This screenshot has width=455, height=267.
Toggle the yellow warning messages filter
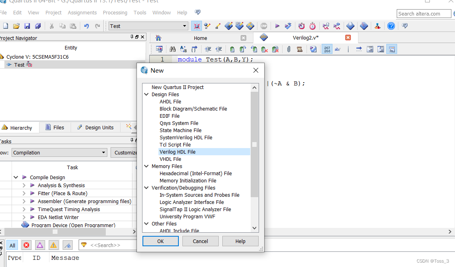coord(53,245)
